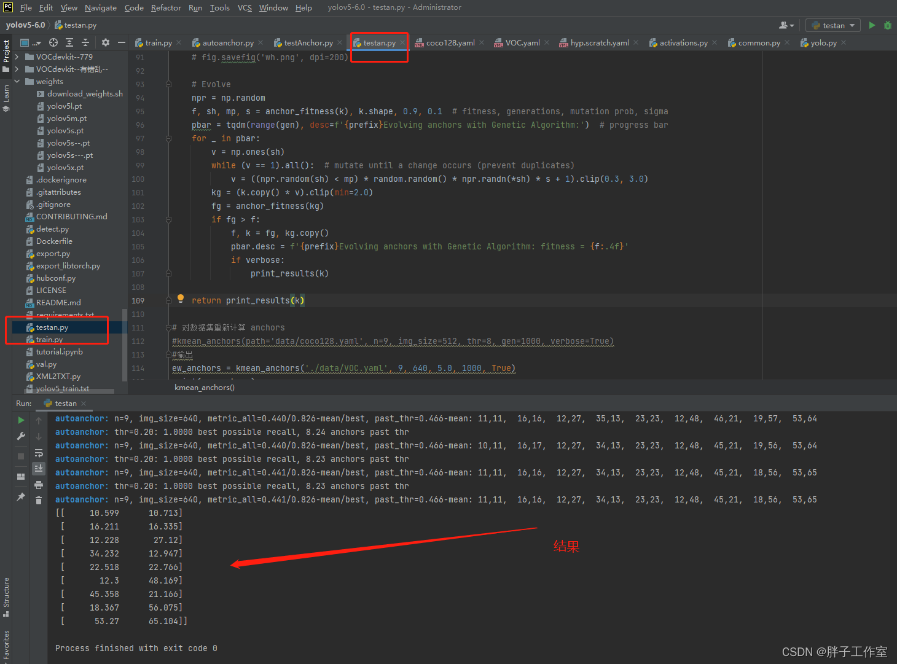Switch to the coco128.yaml editor tab
The image size is (897, 664).
pos(450,42)
